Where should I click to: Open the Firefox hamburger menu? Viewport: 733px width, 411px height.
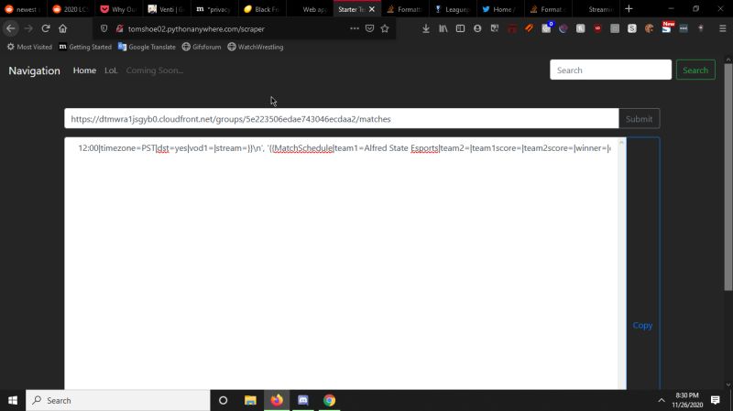pos(722,28)
